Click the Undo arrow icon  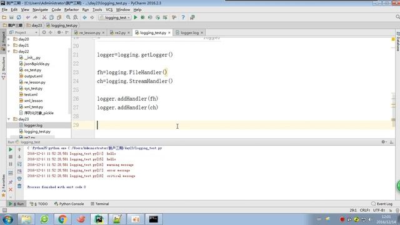(x=27, y=17)
